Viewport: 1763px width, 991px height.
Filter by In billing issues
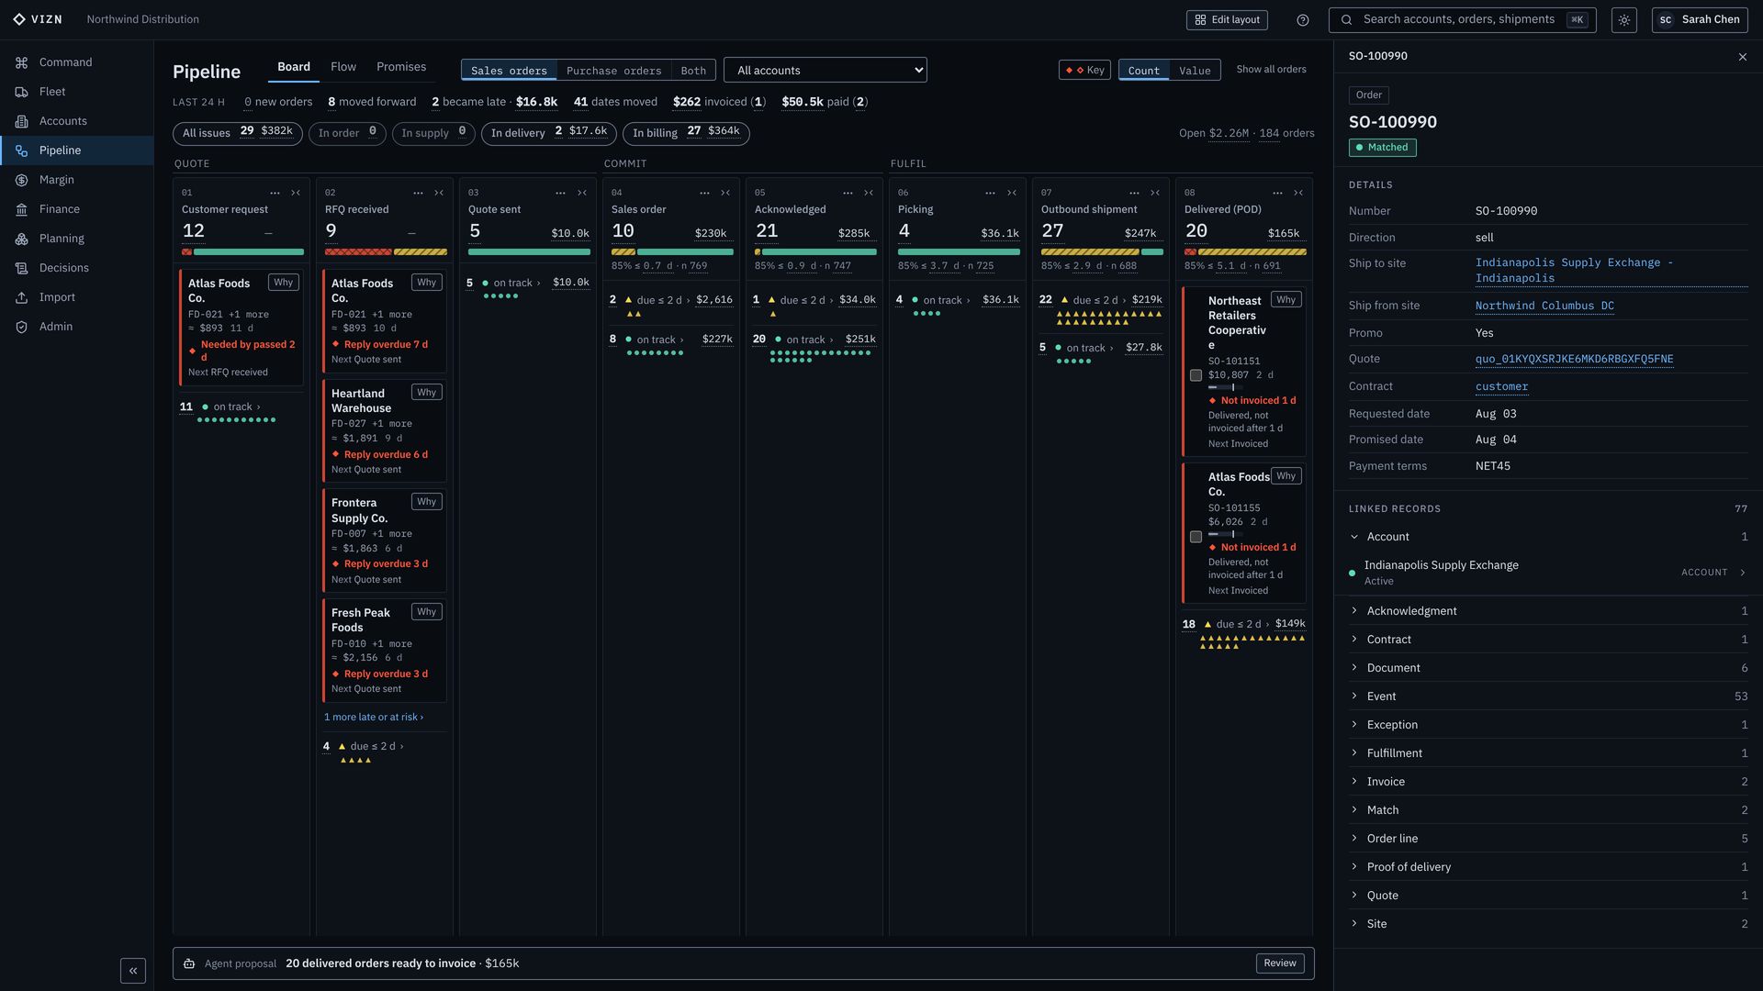686,133
